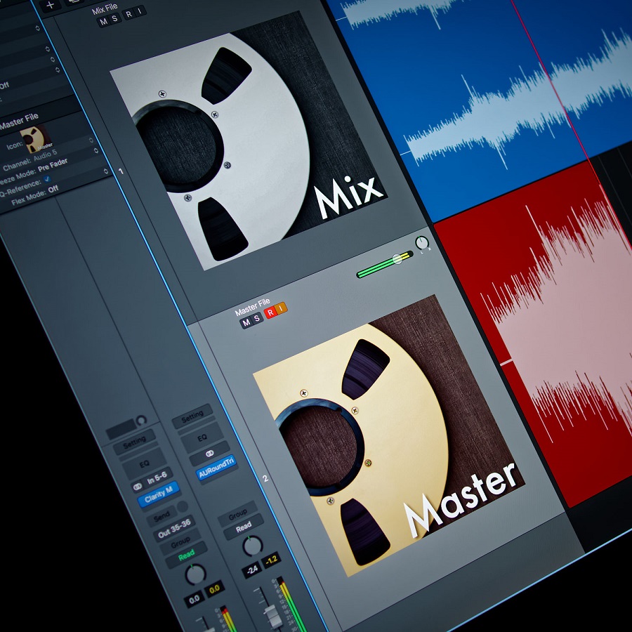Open the Clarity M plugin
The image size is (632, 632).
tap(159, 494)
